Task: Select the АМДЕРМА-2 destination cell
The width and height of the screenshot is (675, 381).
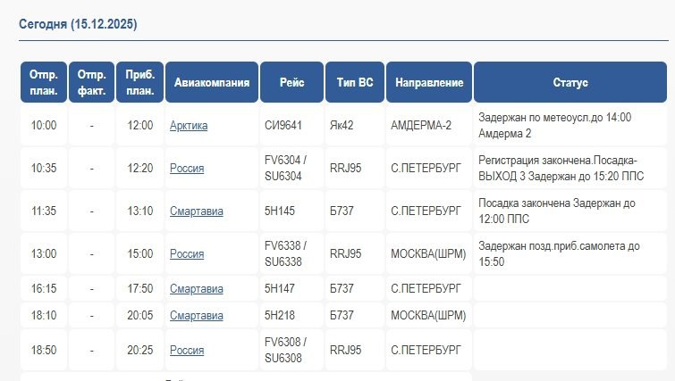Action: 421,126
